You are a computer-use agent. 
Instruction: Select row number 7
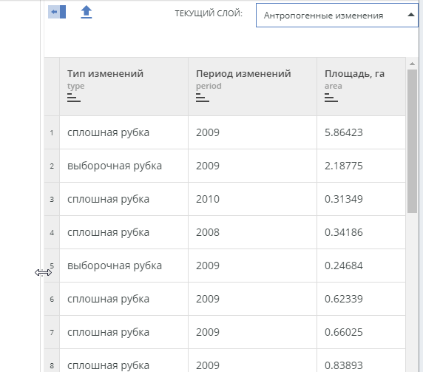[52, 332]
